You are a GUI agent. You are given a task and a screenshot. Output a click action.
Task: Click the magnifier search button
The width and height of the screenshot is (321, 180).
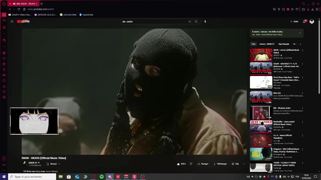[x=196, y=21]
